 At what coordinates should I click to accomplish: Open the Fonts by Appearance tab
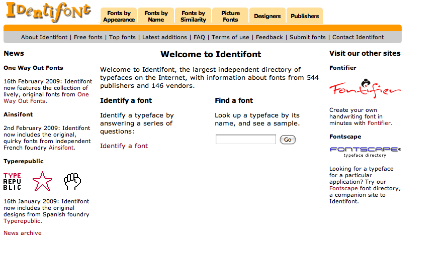click(x=119, y=16)
